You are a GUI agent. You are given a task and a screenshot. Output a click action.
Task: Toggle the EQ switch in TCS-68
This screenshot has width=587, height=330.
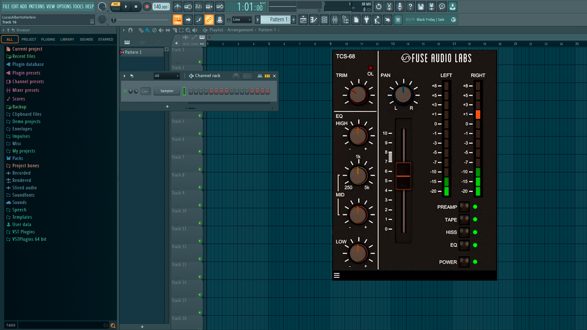tap(464, 245)
